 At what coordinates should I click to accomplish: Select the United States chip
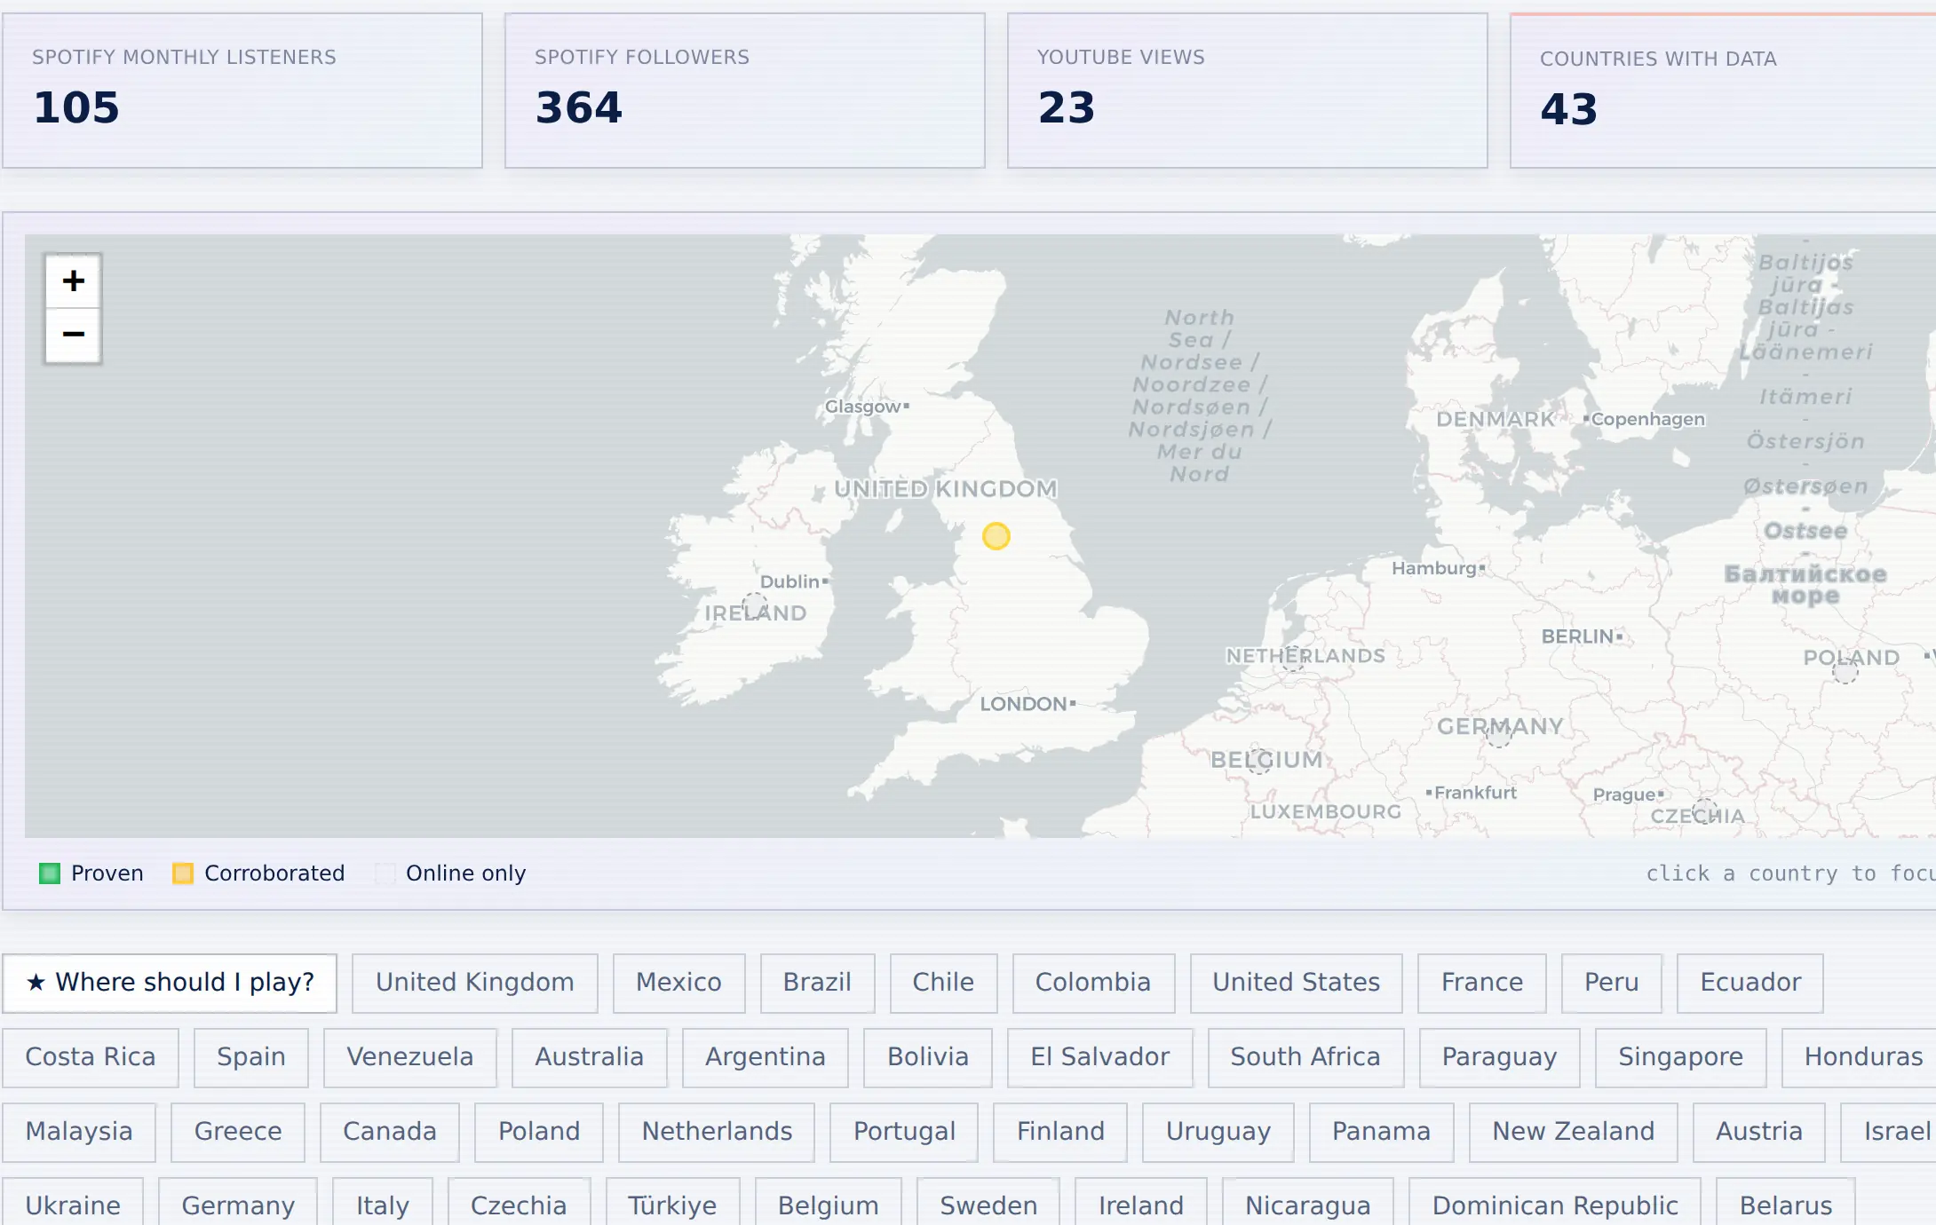point(1297,983)
